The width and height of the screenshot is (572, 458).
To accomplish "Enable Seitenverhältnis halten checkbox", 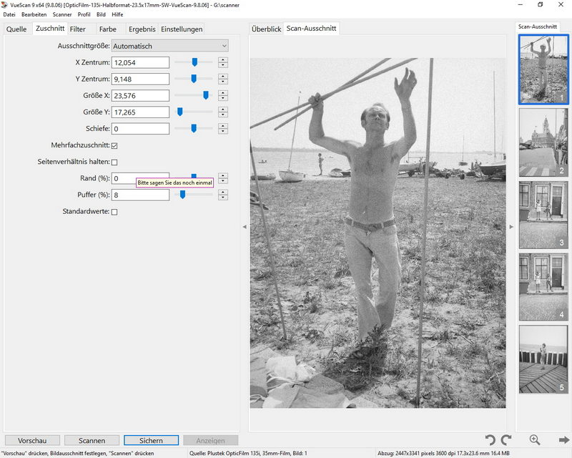I will [x=114, y=162].
